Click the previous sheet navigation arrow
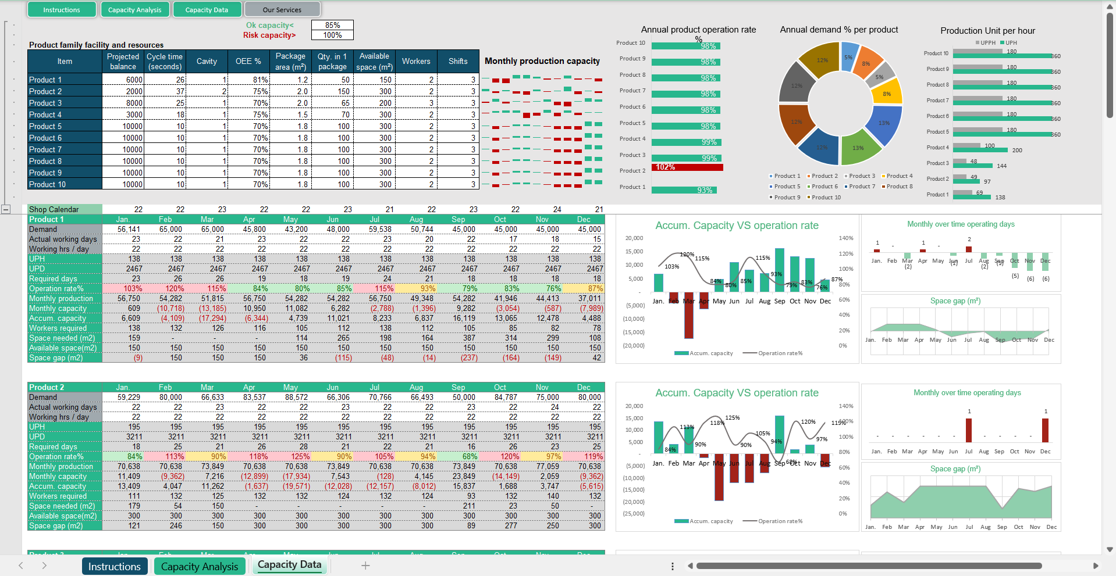The image size is (1116, 576). click(21, 566)
